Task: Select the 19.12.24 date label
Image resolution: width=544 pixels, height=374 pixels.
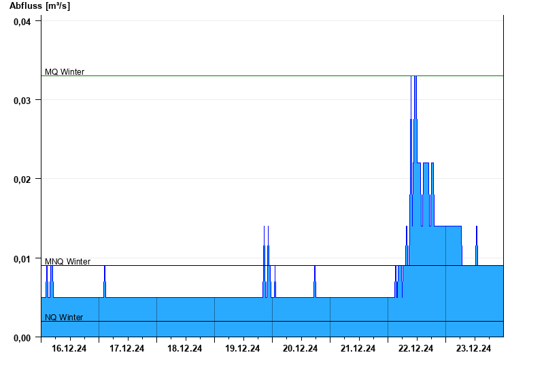Action: pyautogui.click(x=243, y=348)
